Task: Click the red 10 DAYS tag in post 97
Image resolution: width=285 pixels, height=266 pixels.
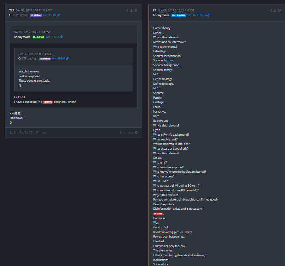Action: (158, 214)
